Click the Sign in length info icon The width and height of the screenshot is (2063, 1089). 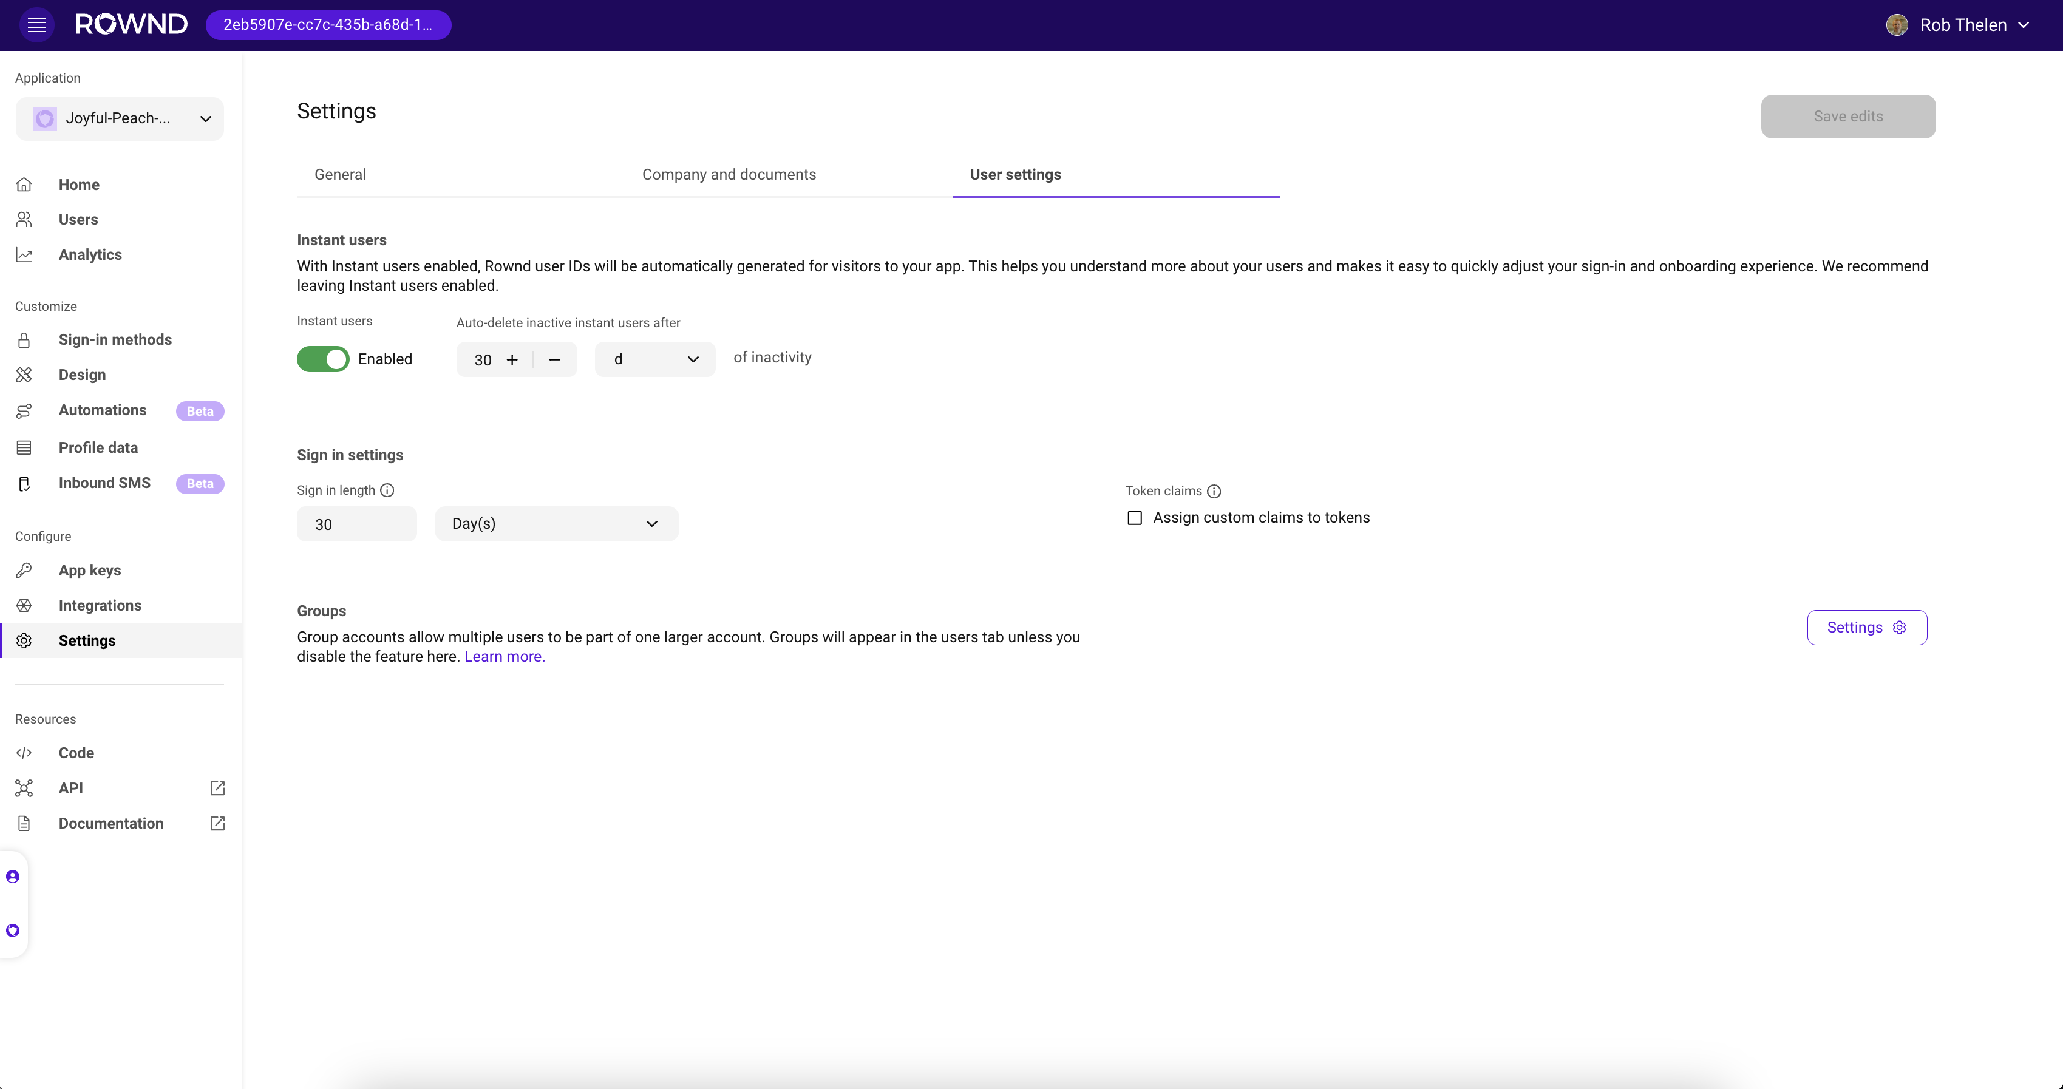pos(387,490)
